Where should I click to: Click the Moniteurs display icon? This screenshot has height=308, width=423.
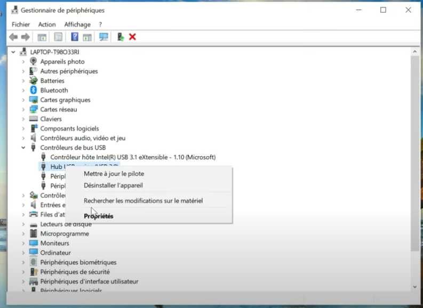pos(34,243)
